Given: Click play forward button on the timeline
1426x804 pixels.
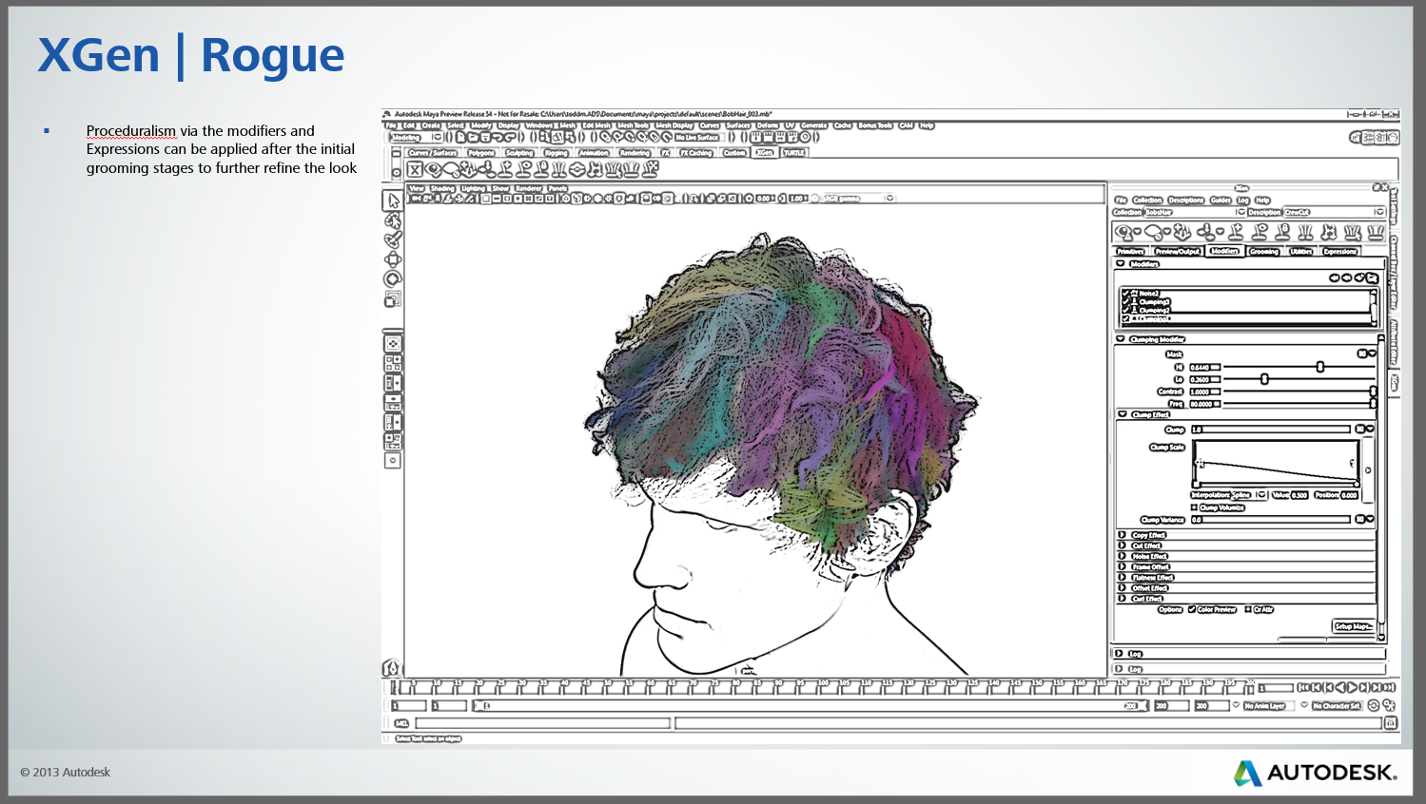Looking at the screenshot, I should click(1352, 687).
